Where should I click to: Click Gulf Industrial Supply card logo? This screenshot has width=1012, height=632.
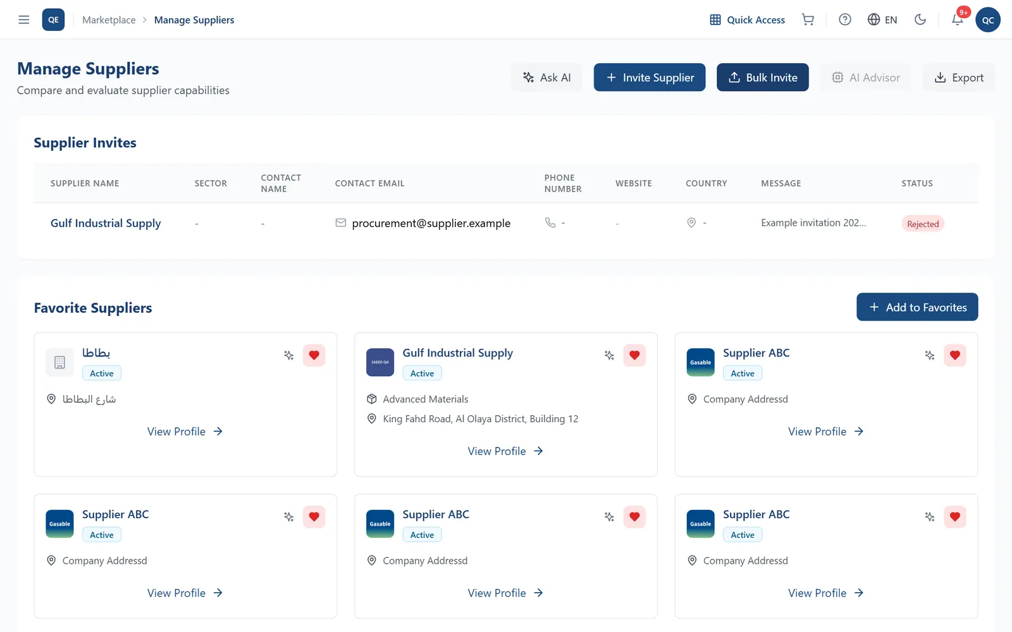click(380, 362)
